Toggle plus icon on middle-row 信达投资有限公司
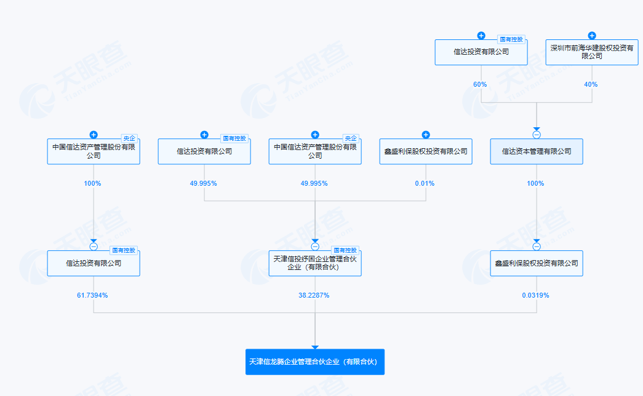The width and height of the screenshot is (643, 396). point(204,135)
